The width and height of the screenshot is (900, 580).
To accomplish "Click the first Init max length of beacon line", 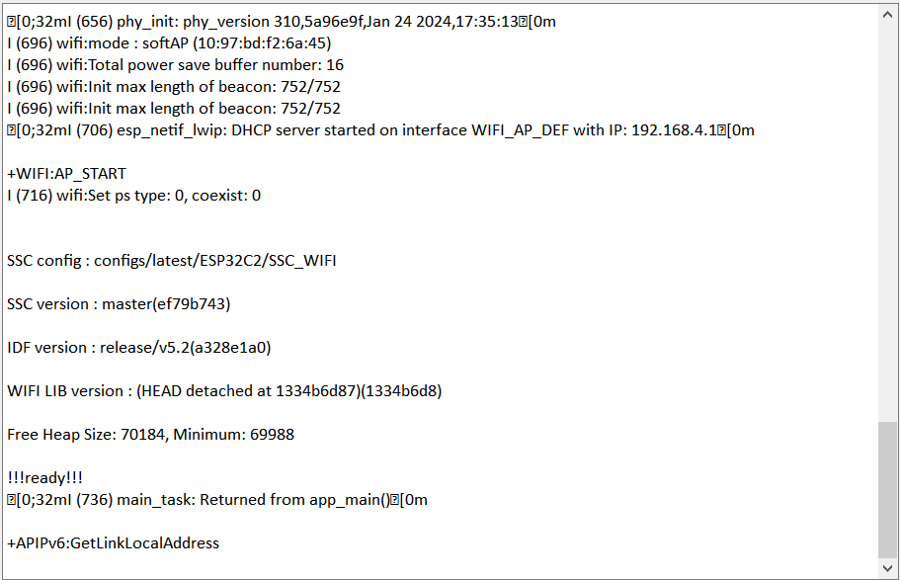I will click(174, 86).
